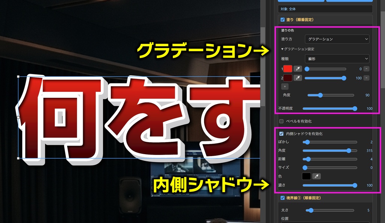This screenshot has height=223, width=385.
Task: Remove gradient stop 2 with minus button
Action: pos(366,78)
